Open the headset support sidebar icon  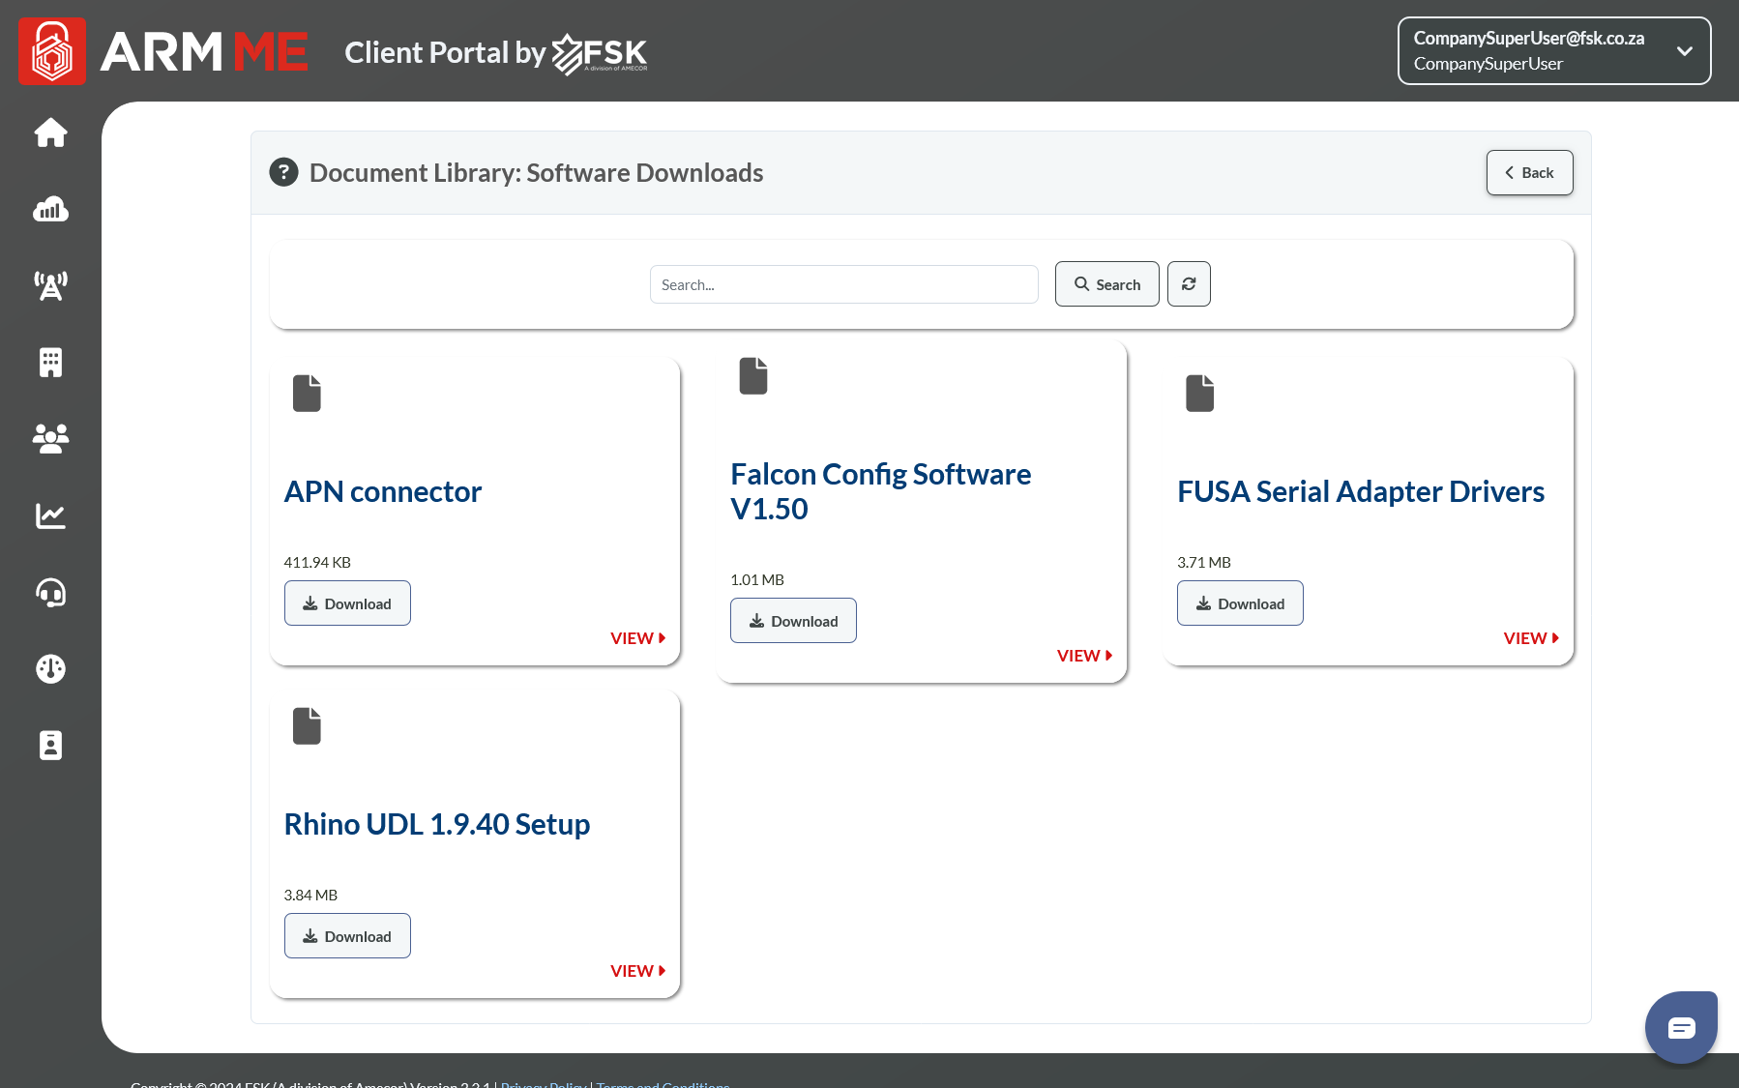pos(50,592)
